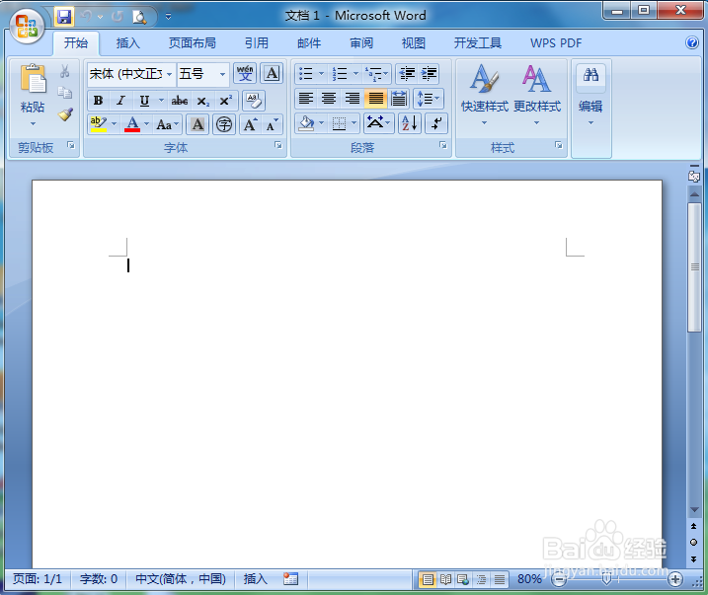Switch to Outline view
This screenshot has width=708, height=595.
pos(481,579)
